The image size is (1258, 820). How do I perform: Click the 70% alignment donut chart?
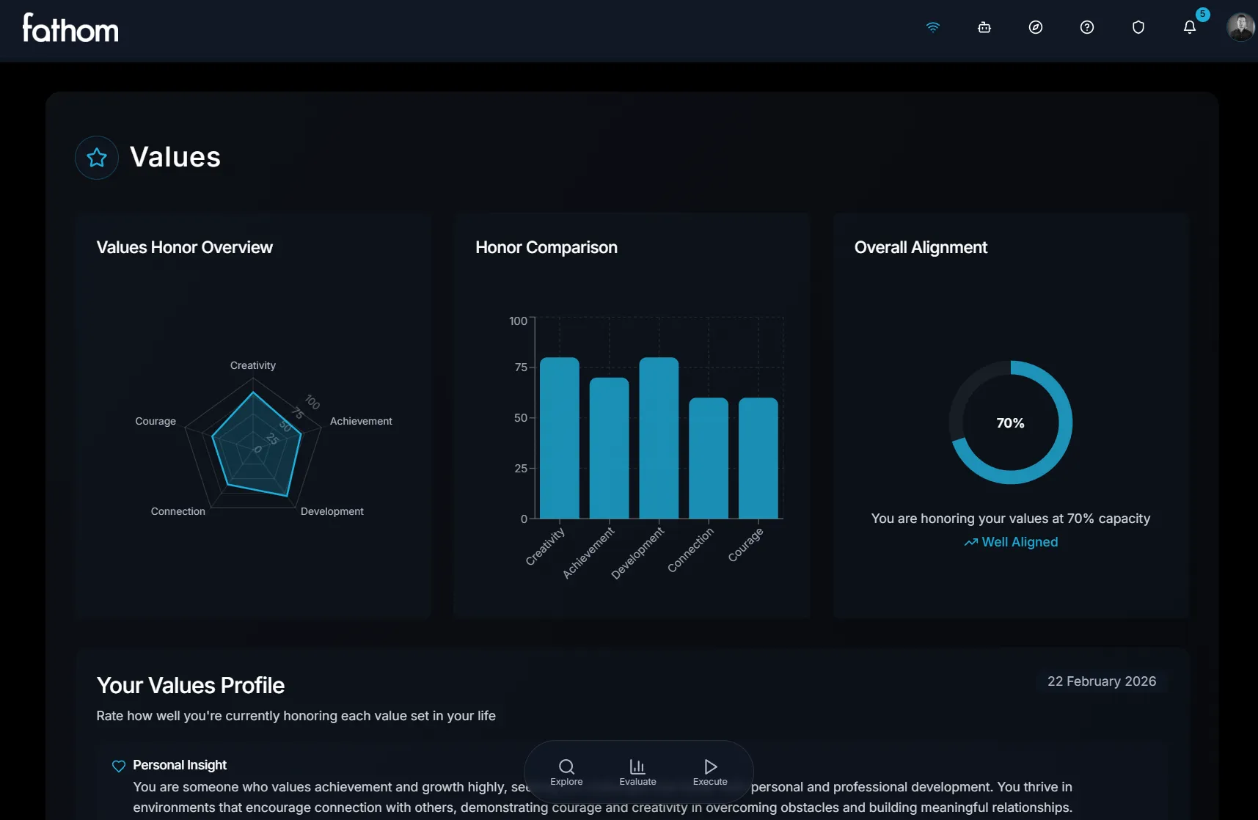[1010, 422]
